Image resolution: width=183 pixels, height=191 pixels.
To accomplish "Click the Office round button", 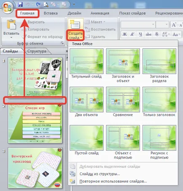I will (7, 7).
